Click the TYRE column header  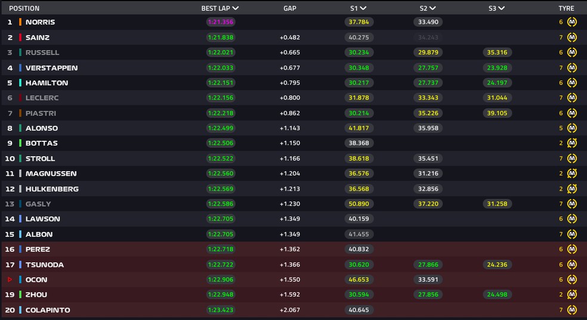click(566, 8)
